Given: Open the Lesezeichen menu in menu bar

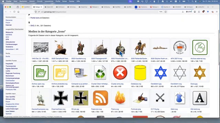Looking at the screenshot, I should pyautogui.click(x=49, y=1).
